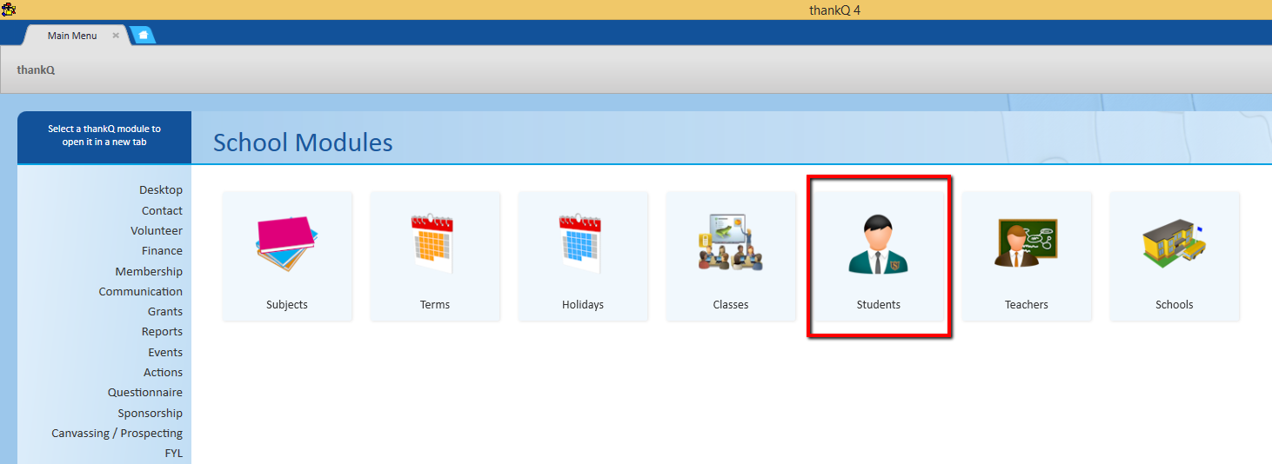Select Desktop in the module sidebar
1272x464 pixels.
pos(161,189)
